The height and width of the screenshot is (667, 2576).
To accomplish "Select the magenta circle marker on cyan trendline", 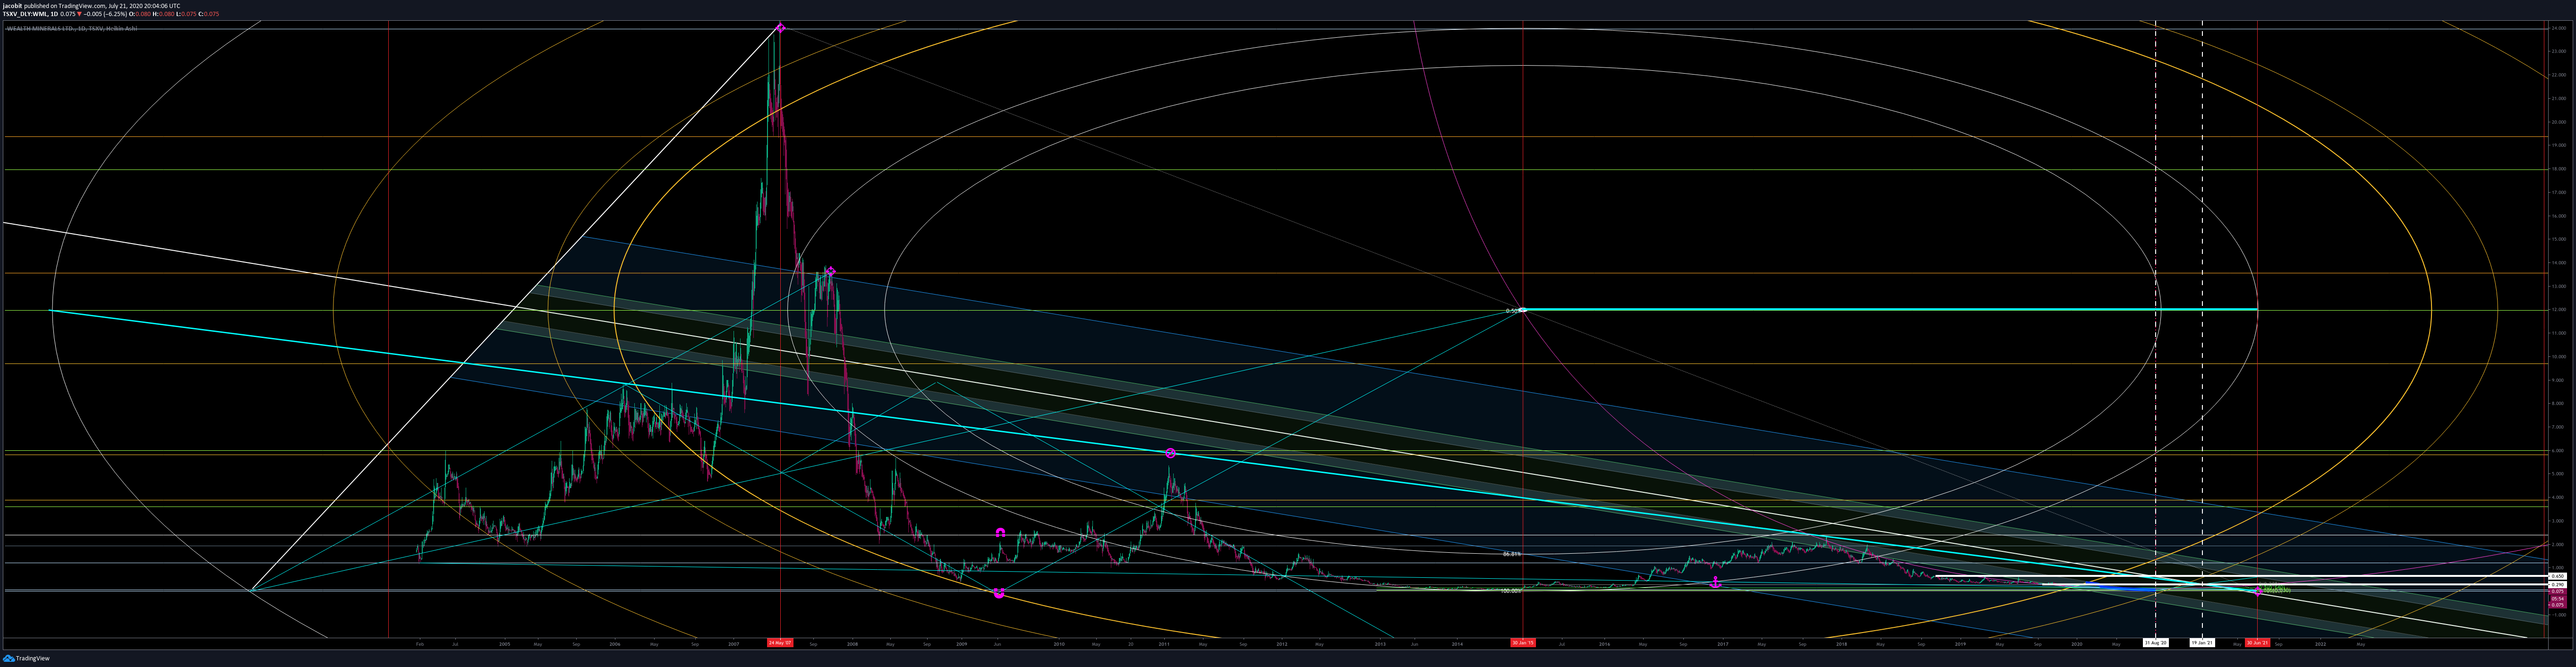I will point(1171,453).
